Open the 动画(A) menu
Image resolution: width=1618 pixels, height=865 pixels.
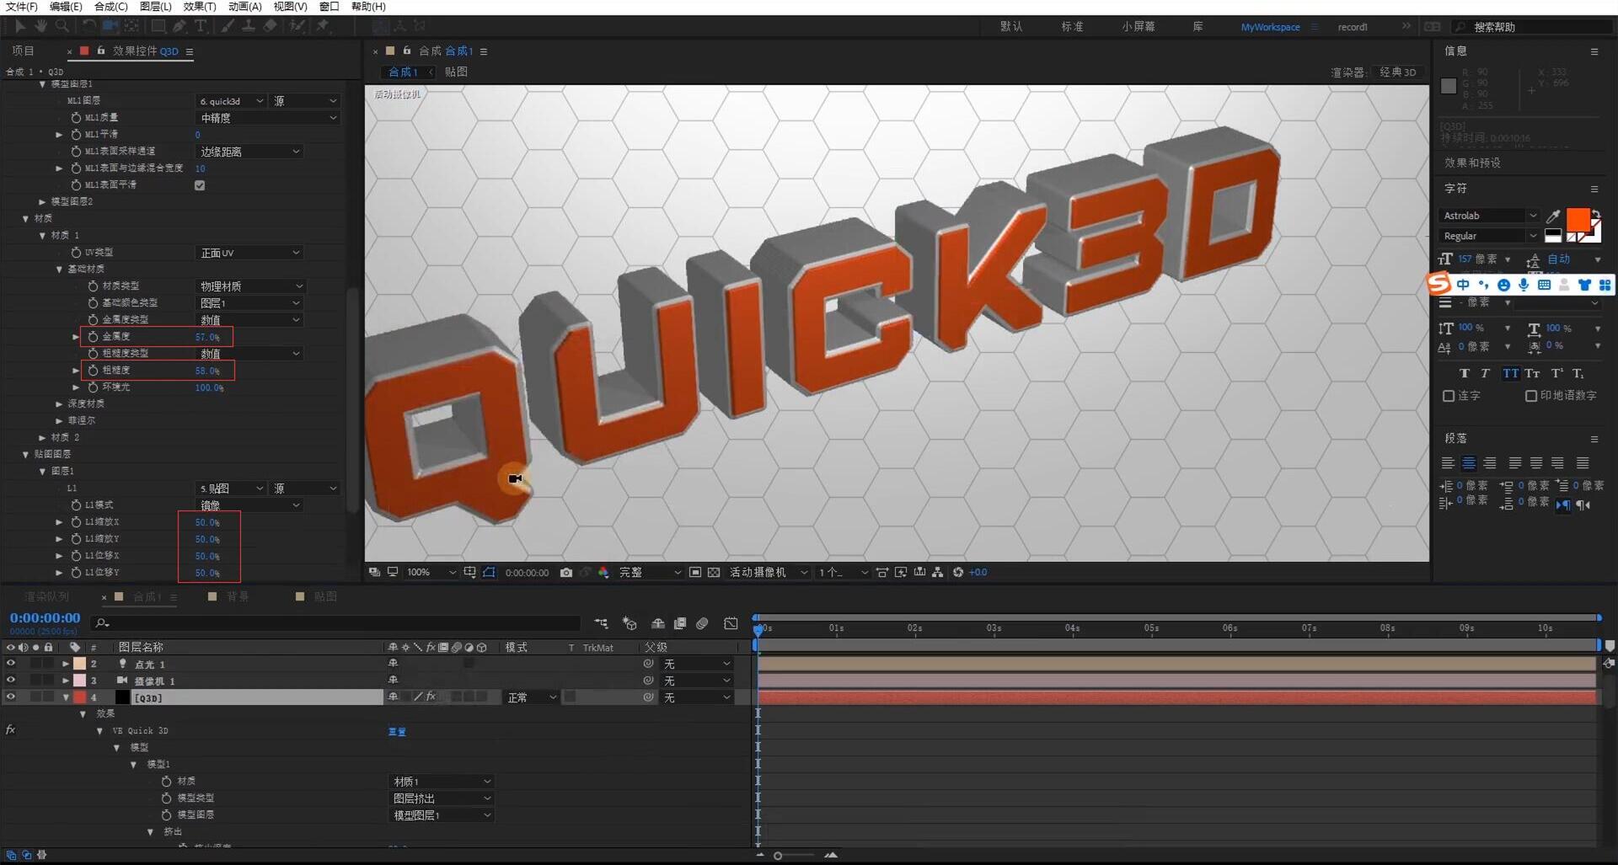pyautogui.click(x=244, y=7)
